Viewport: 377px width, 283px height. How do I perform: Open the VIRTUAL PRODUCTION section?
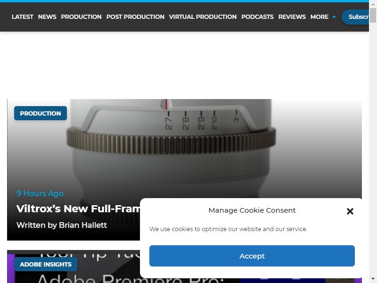[203, 17]
